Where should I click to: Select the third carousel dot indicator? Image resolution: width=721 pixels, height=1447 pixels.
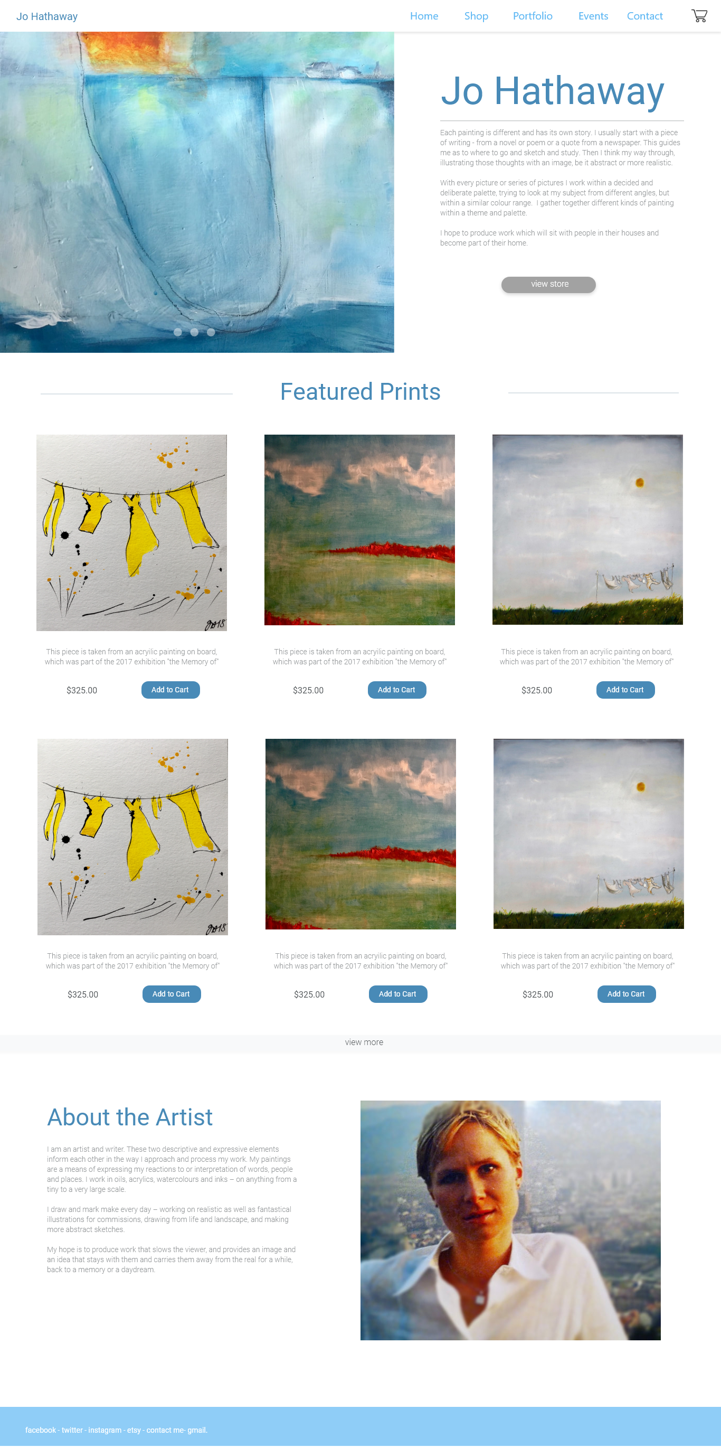click(x=211, y=332)
